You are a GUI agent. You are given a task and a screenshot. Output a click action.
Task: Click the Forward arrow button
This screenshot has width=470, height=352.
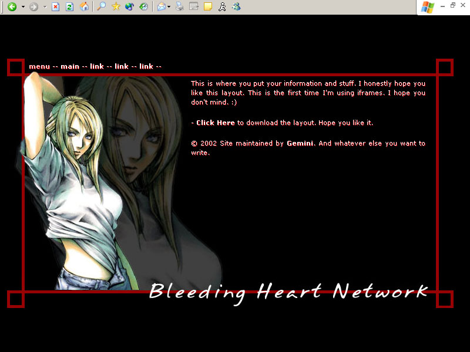pyautogui.click(x=34, y=7)
